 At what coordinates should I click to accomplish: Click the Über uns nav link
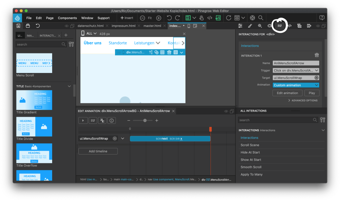click(x=93, y=43)
